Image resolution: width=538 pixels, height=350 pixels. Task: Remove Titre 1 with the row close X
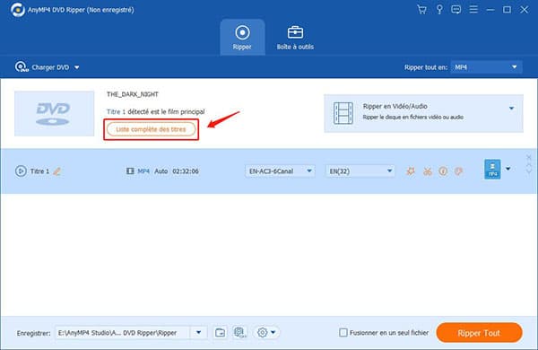point(529,157)
